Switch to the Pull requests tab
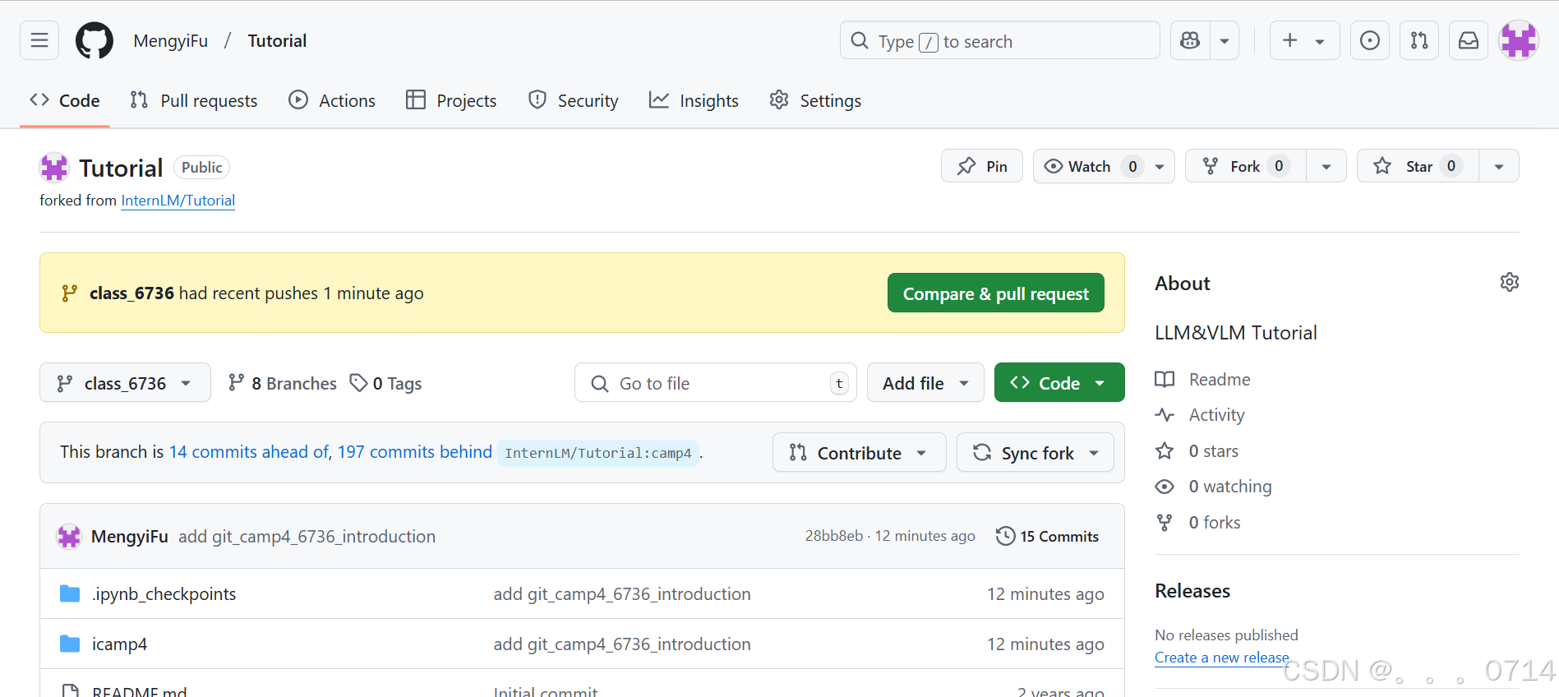This screenshot has height=697, width=1559. (x=194, y=100)
